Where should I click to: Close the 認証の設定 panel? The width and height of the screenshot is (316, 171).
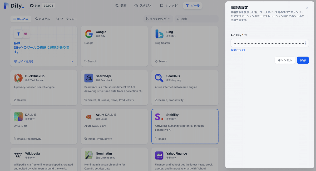pyautogui.click(x=307, y=8)
